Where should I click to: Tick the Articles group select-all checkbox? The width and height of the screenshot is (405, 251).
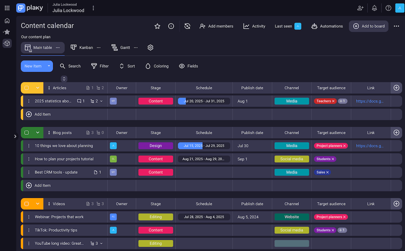27,88
